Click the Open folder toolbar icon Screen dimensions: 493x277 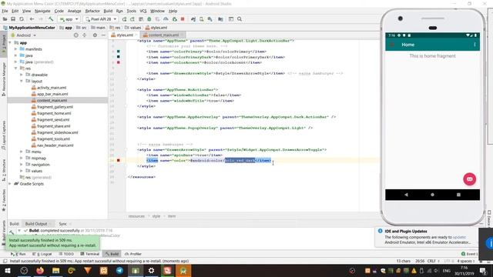(5, 19)
